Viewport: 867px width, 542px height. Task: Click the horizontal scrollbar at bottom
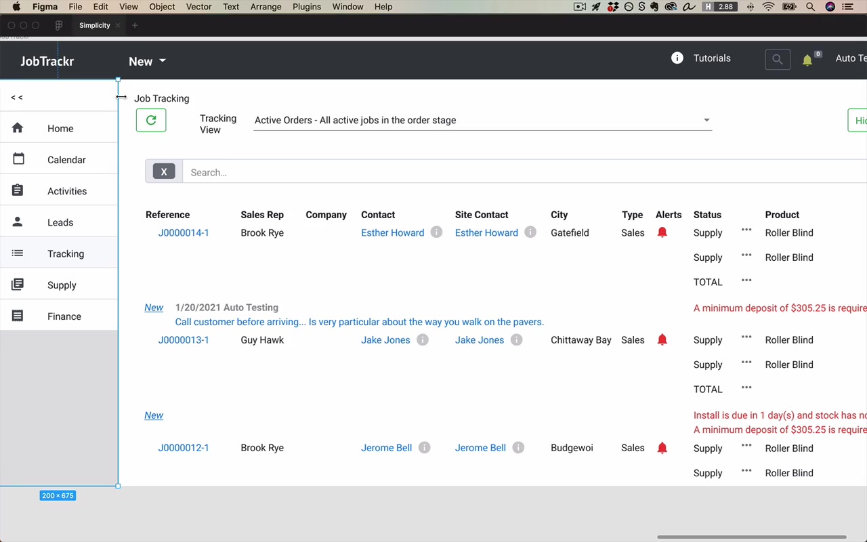752,537
